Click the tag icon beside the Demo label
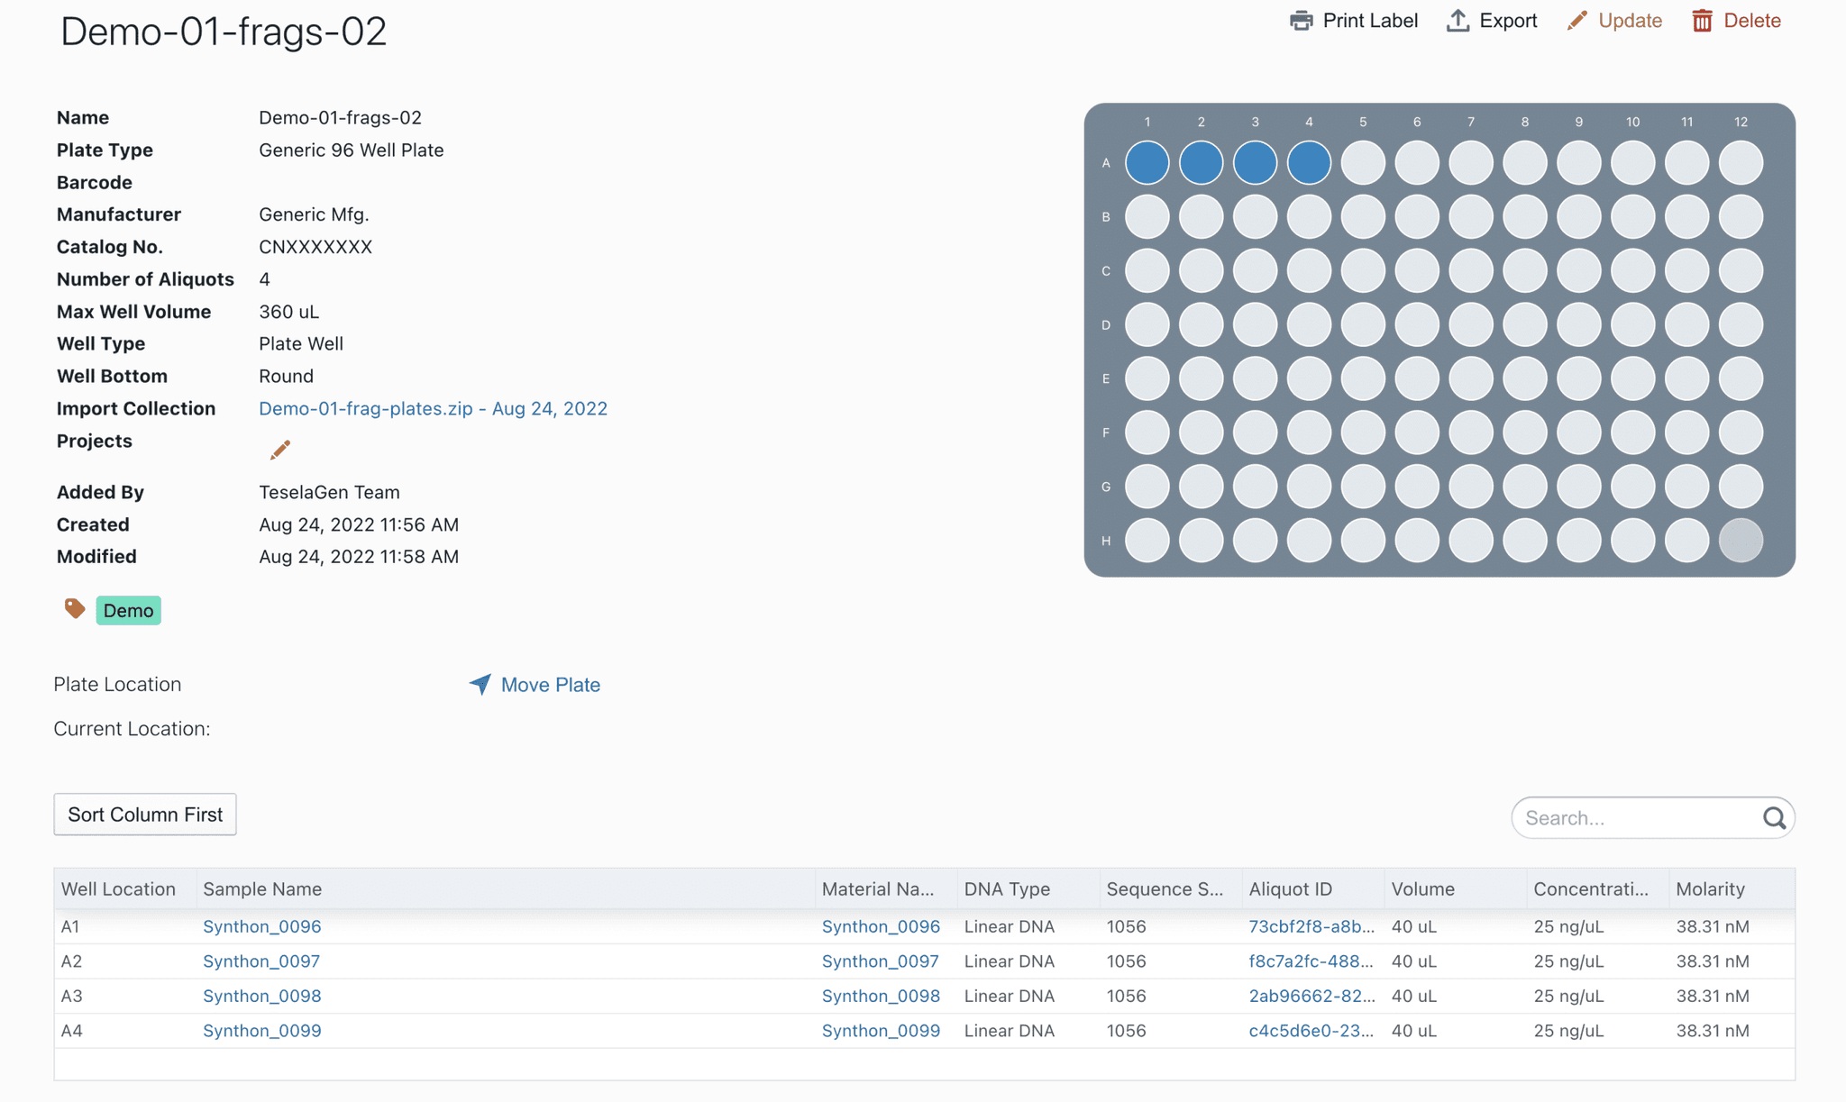The image size is (1846, 1102). [75, 609]
